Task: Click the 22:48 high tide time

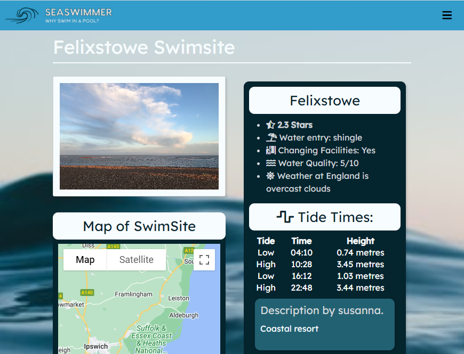Action: (x=301, y=287)
